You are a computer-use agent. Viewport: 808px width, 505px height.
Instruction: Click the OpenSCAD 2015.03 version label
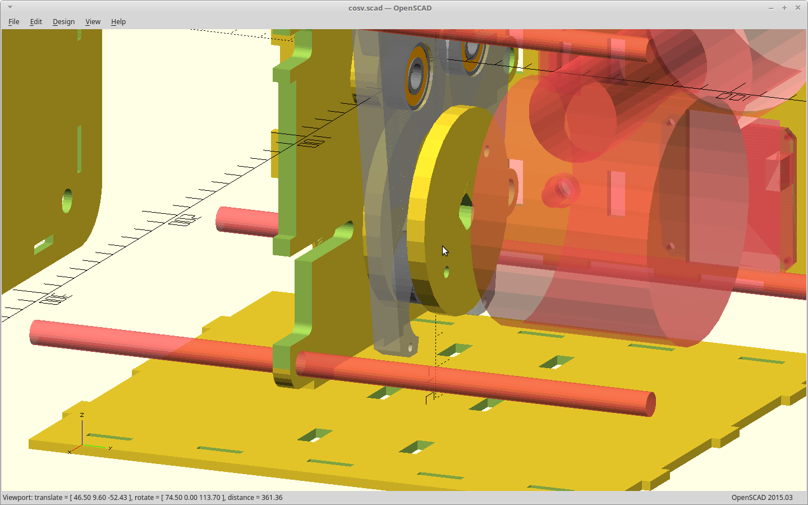[761, 498]
